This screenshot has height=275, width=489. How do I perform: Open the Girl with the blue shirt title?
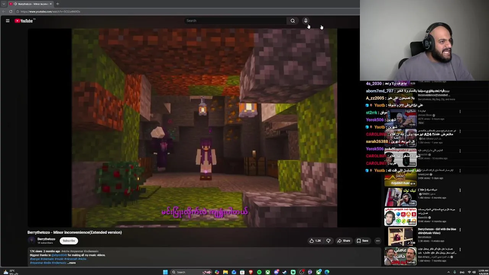click(x=437, y=231)
